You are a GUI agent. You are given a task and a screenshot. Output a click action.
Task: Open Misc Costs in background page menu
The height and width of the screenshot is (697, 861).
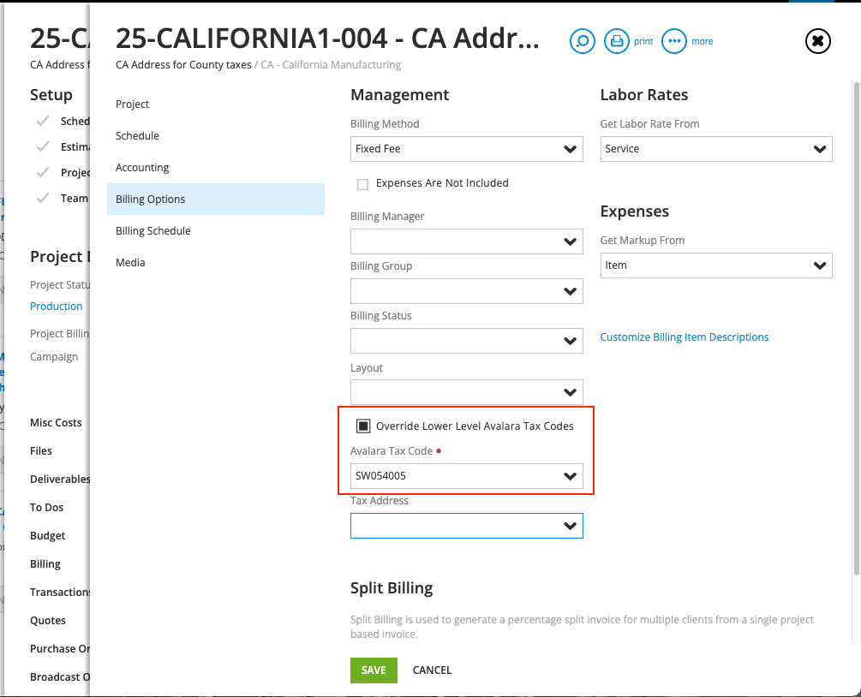(x=56, y=423)
